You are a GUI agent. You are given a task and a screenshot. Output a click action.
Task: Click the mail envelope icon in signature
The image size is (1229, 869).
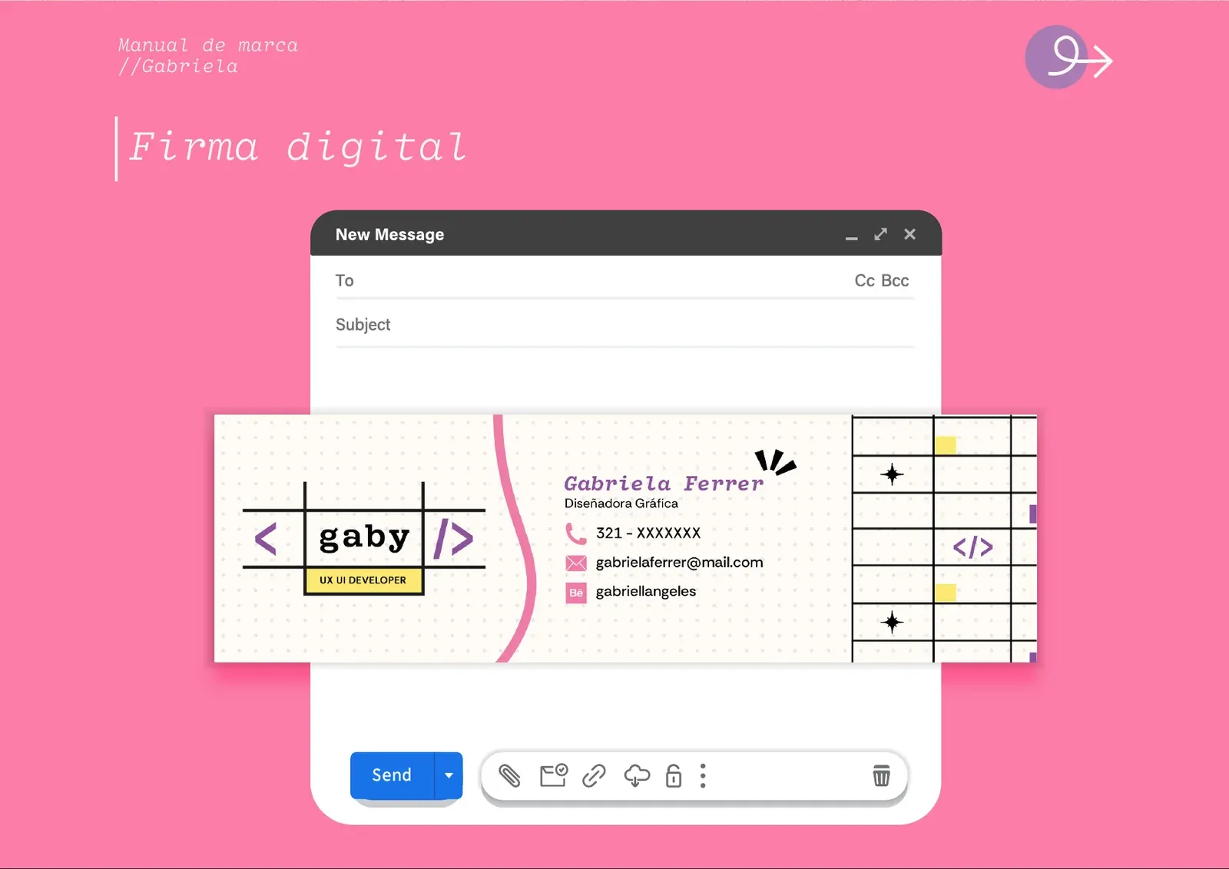coord(576,563)
